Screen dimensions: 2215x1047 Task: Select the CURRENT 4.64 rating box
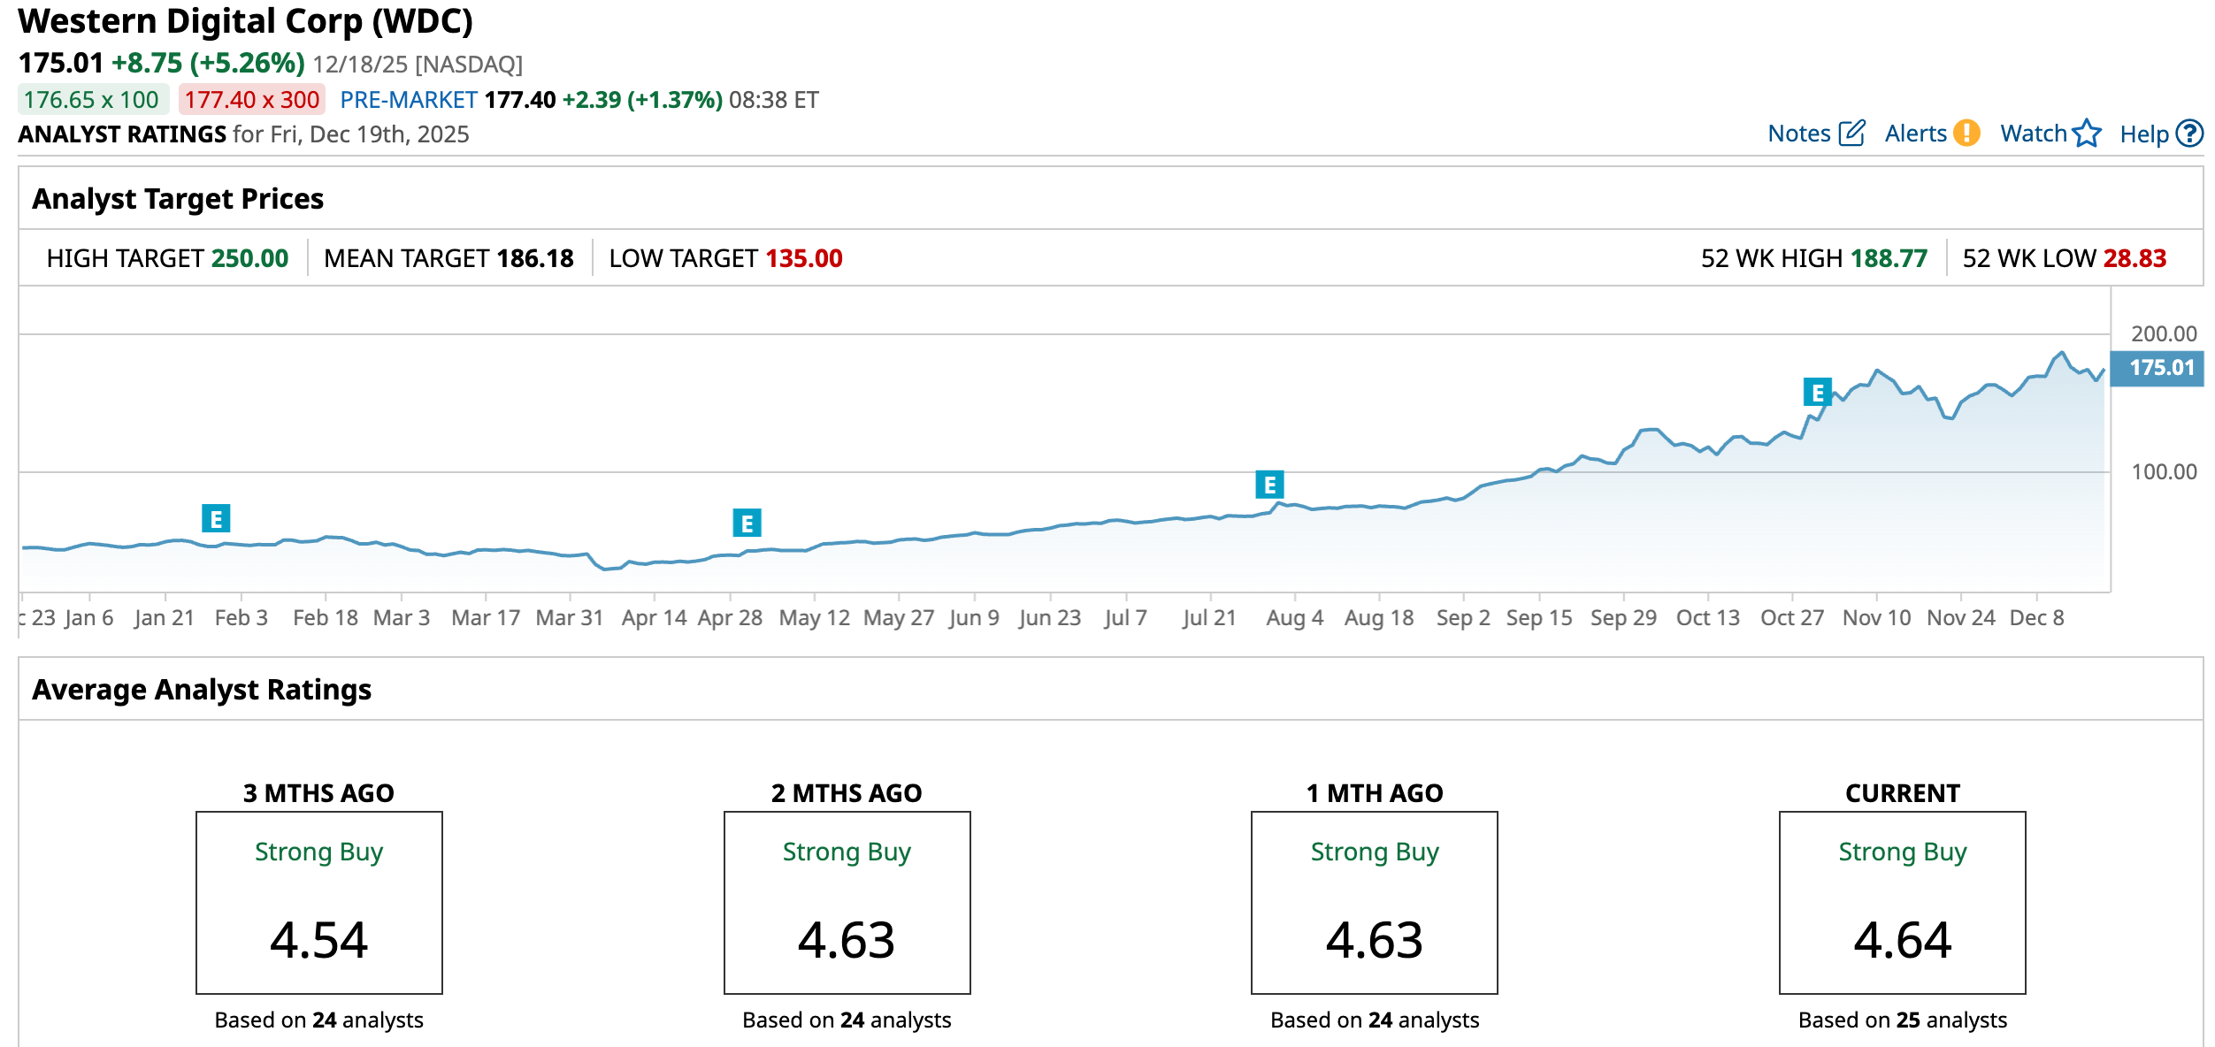(x=1902, y=902)
